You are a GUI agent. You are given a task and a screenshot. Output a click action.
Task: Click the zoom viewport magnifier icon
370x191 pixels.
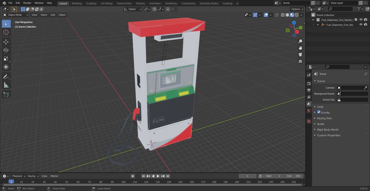[x=300, y=41]
